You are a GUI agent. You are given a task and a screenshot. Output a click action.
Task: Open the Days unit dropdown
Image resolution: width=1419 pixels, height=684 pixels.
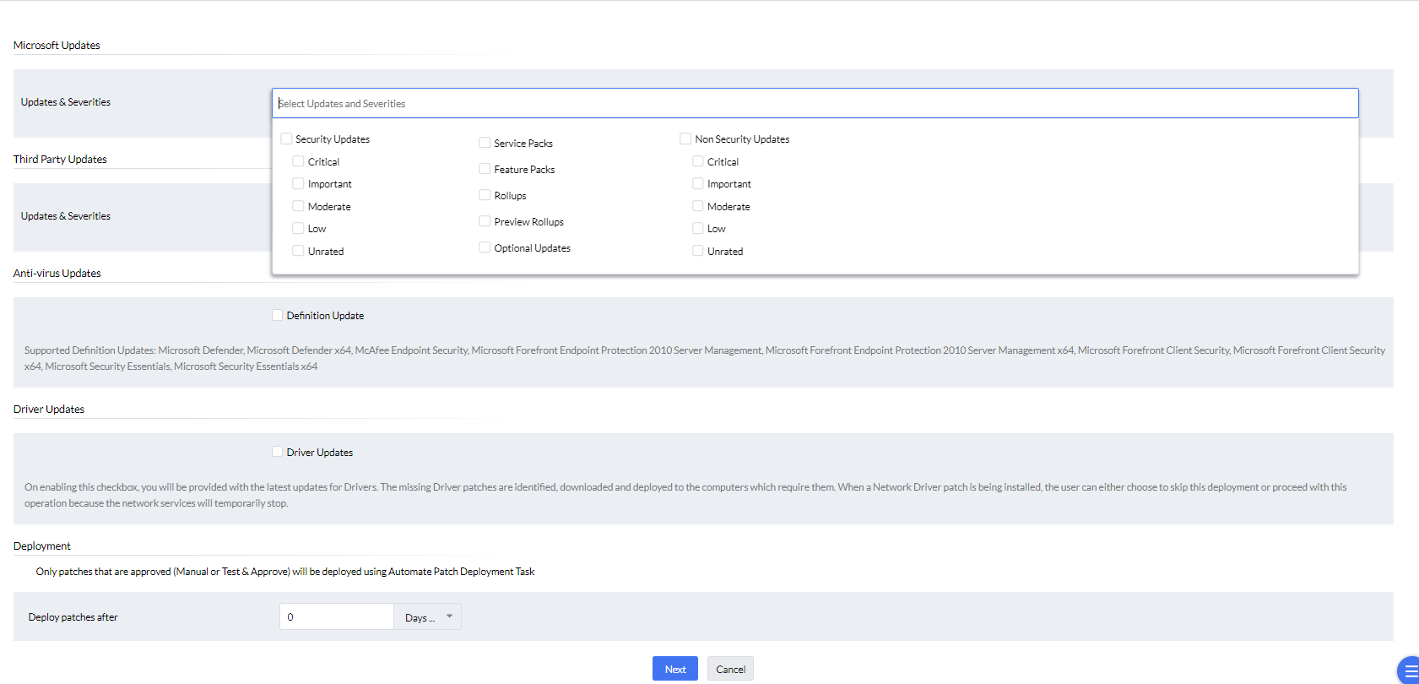pos(428,617)
